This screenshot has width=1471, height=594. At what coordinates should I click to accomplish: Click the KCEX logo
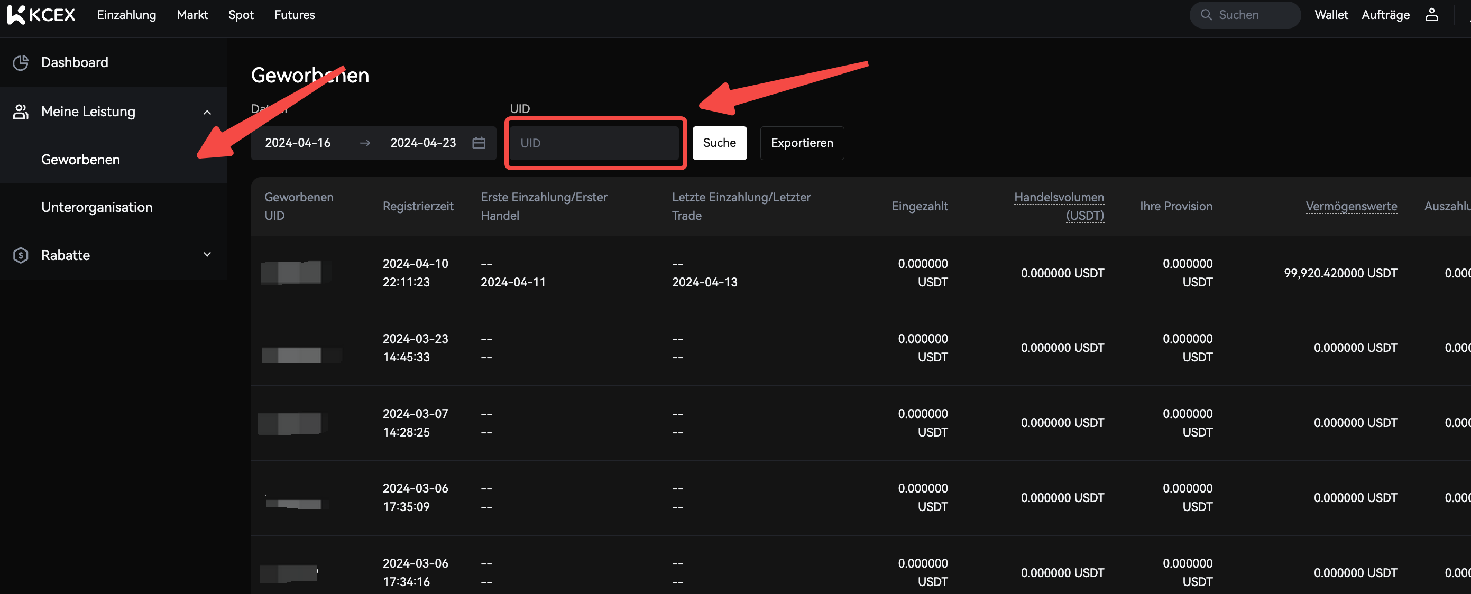pyautogui.click(x=41, y=15)
